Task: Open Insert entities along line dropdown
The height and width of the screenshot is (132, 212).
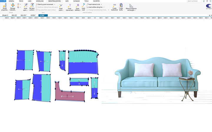Action: point(104,7)
